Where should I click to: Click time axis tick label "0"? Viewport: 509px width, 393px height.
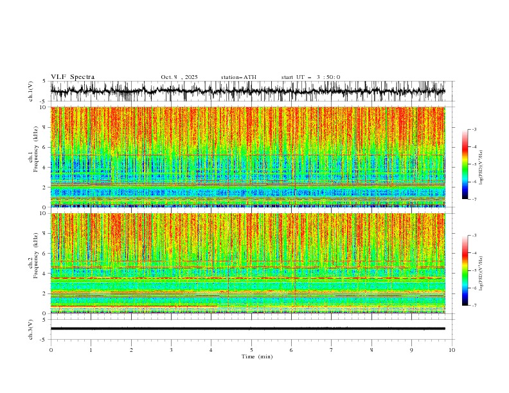tap(51, 350)
